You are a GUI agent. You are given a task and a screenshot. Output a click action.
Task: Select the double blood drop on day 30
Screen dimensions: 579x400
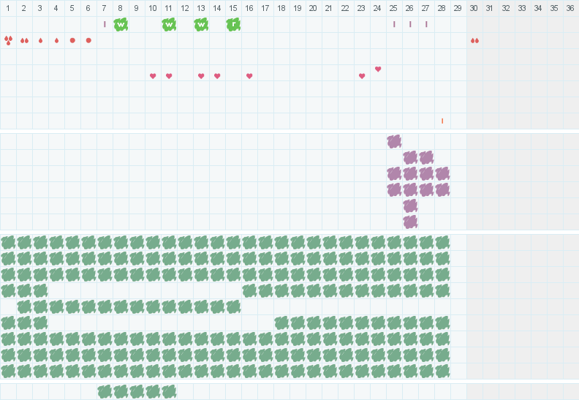(x=474, y=40)
